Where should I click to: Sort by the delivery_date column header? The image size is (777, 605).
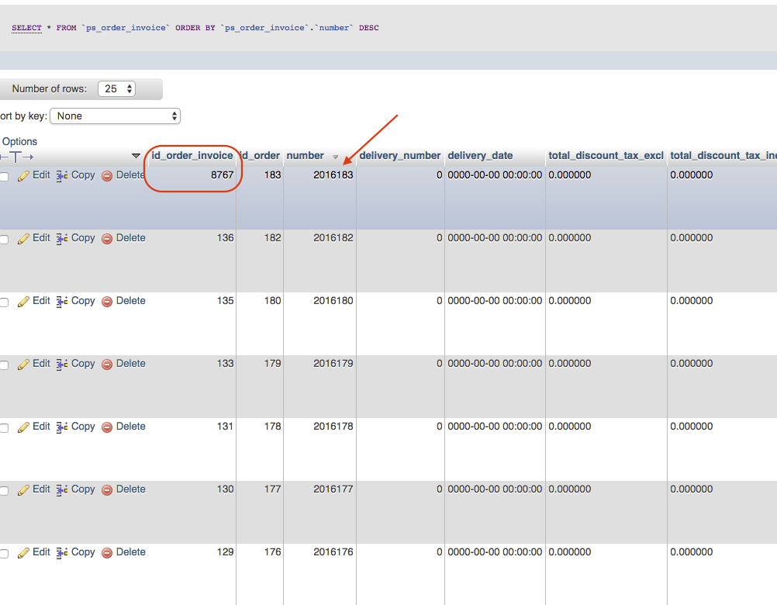pyautogui.click(x=480, y=156)
